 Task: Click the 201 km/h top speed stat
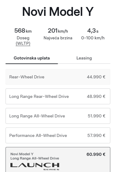(x=58, y=30)
